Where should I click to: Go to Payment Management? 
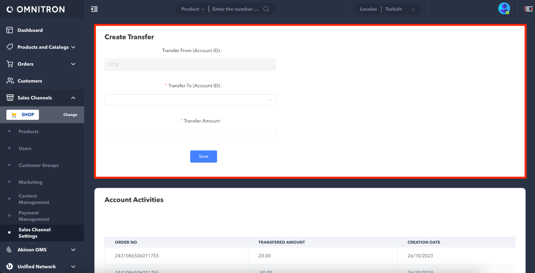click(x=34, y=216)
